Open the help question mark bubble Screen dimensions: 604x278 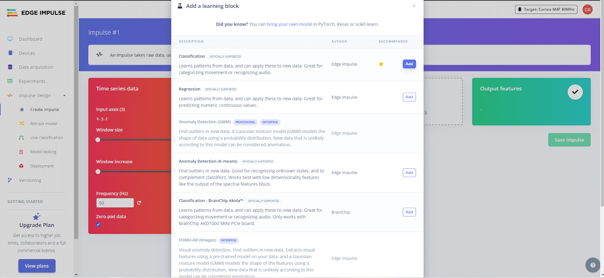pyautogui.click(x=593, y=265)
